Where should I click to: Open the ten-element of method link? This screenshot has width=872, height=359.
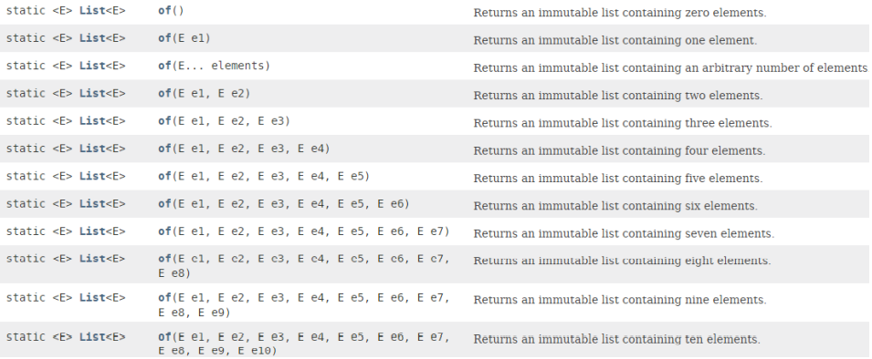point(164,337)
